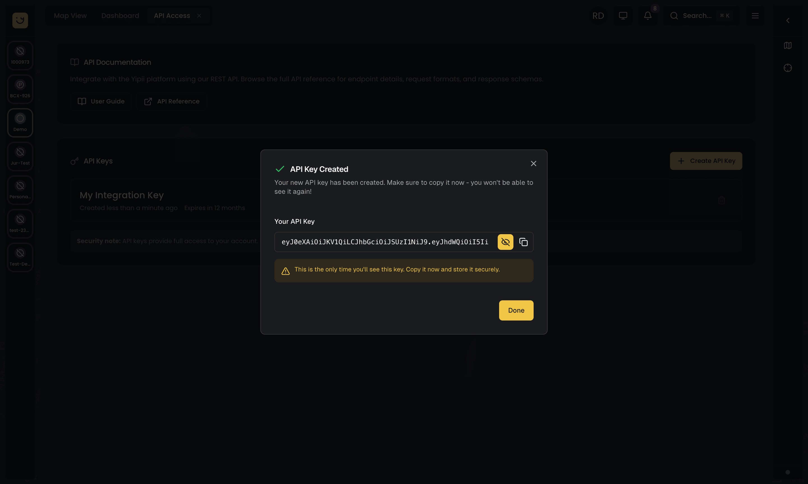Close the API Key Created dialog

pos(533,163)
